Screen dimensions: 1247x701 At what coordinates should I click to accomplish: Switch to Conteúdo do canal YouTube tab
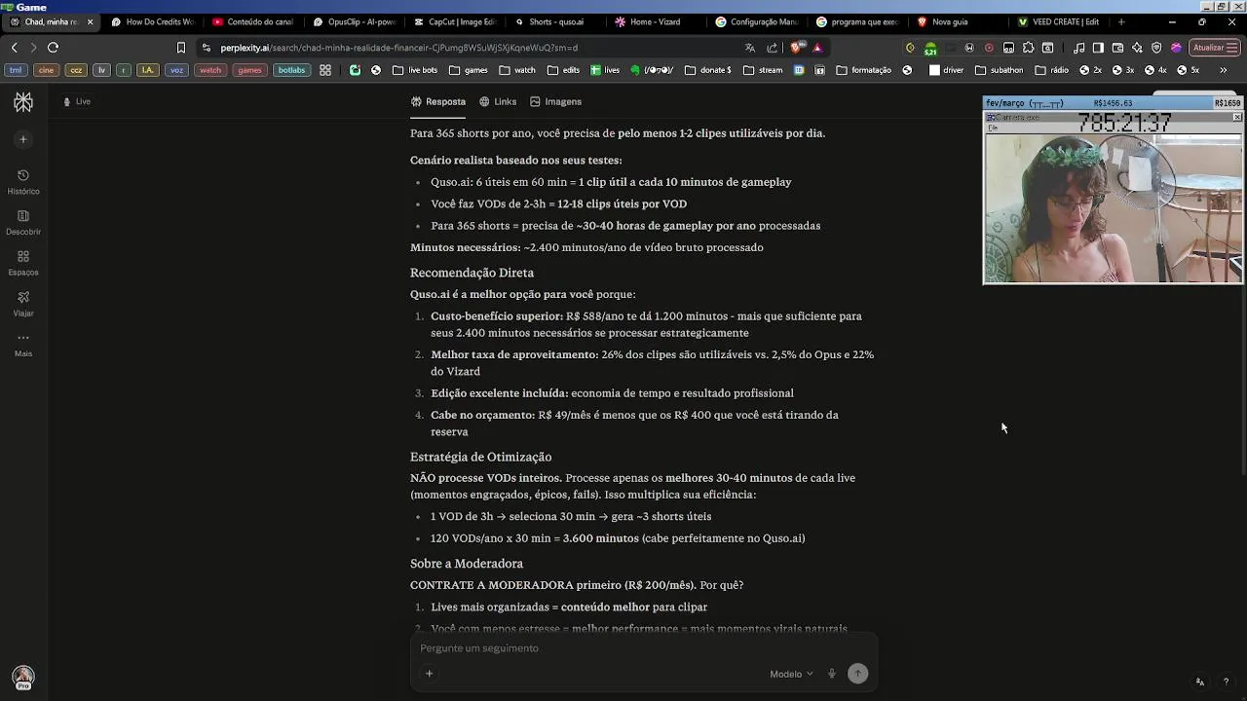[253, 21]
